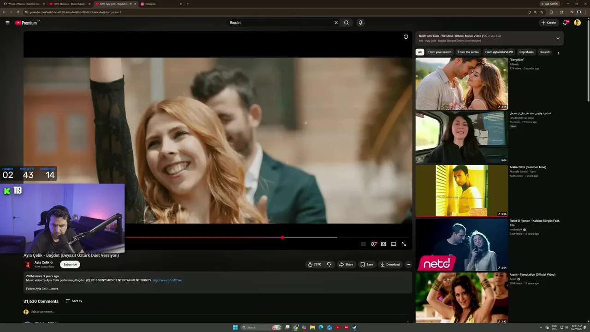Click the YouTube search input
Image resolution: width=590 pixels, height=332 pixels.
280,23
